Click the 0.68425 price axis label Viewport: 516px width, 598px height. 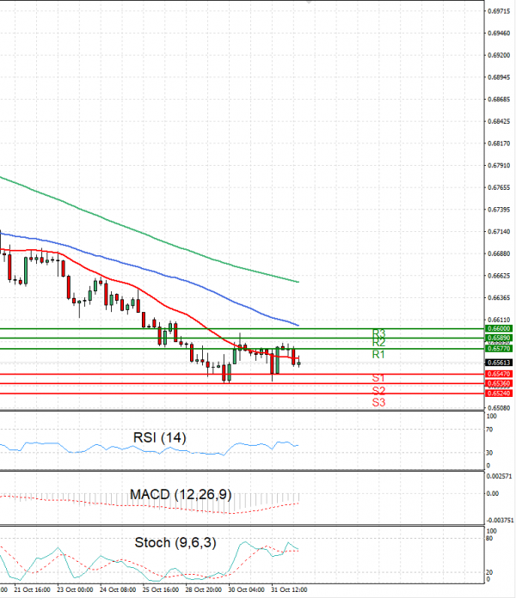coord(499,122)
